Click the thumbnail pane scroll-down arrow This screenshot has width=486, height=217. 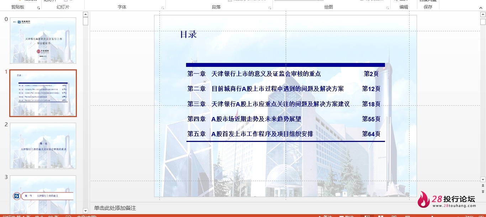[85, 211]
